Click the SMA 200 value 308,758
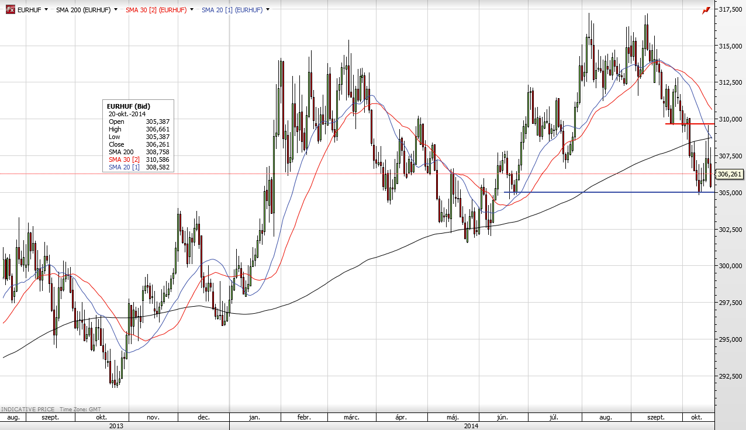This screenshot has height=430, width=746. [x=157, y=152]
